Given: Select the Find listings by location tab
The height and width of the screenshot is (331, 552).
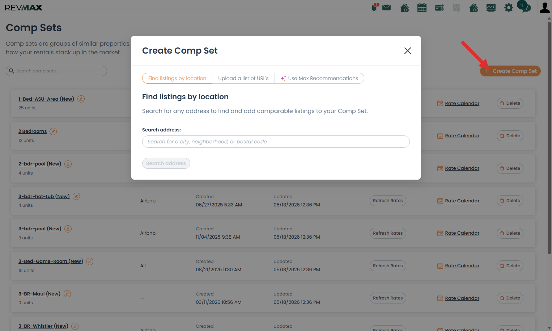Looking at the screenshot, I should click(177, 78).
